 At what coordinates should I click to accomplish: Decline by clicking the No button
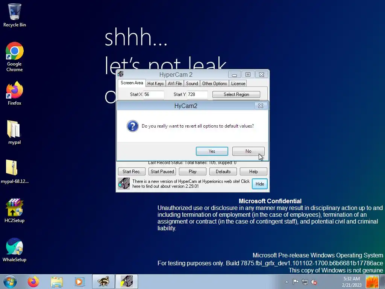(248, 151)
